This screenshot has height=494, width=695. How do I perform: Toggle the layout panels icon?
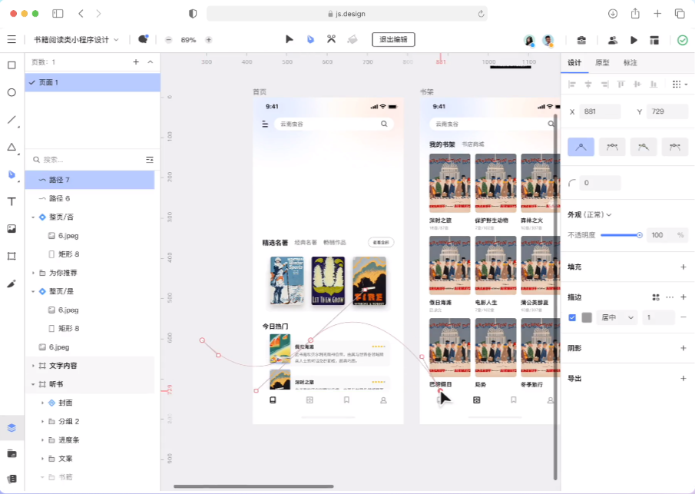point(654,40)
